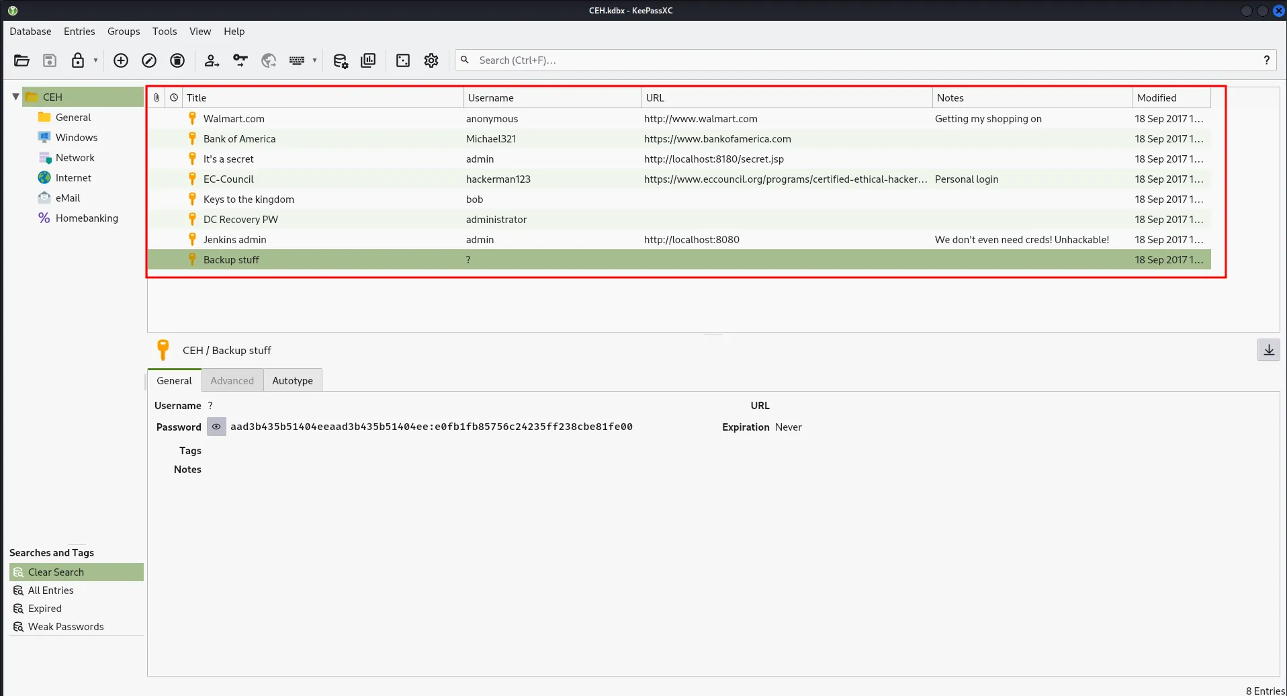Sort by the expiry clock column
The width and height of the screenshot is (1287, 696).
pos(174,97)
